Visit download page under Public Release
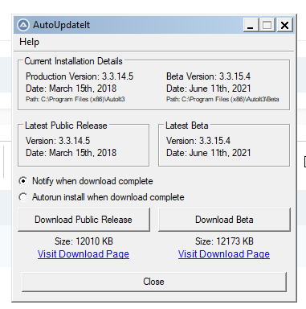This screenshot has height=309, width=306. click(84, 253)
